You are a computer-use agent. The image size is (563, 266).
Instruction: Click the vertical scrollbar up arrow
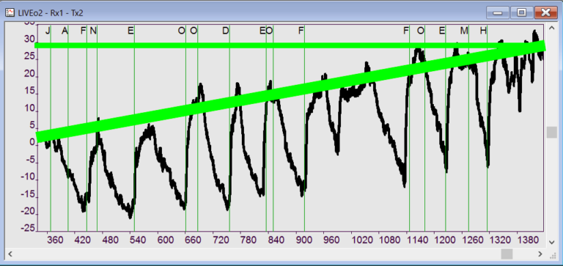click(552, 28)
